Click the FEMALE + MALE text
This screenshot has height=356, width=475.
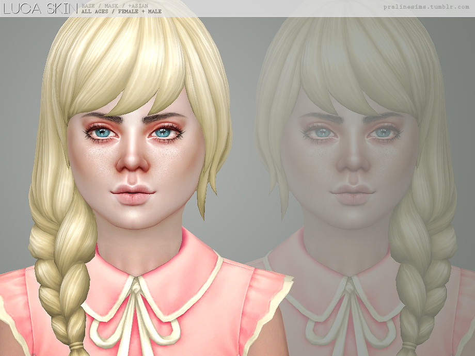point(139,11)
